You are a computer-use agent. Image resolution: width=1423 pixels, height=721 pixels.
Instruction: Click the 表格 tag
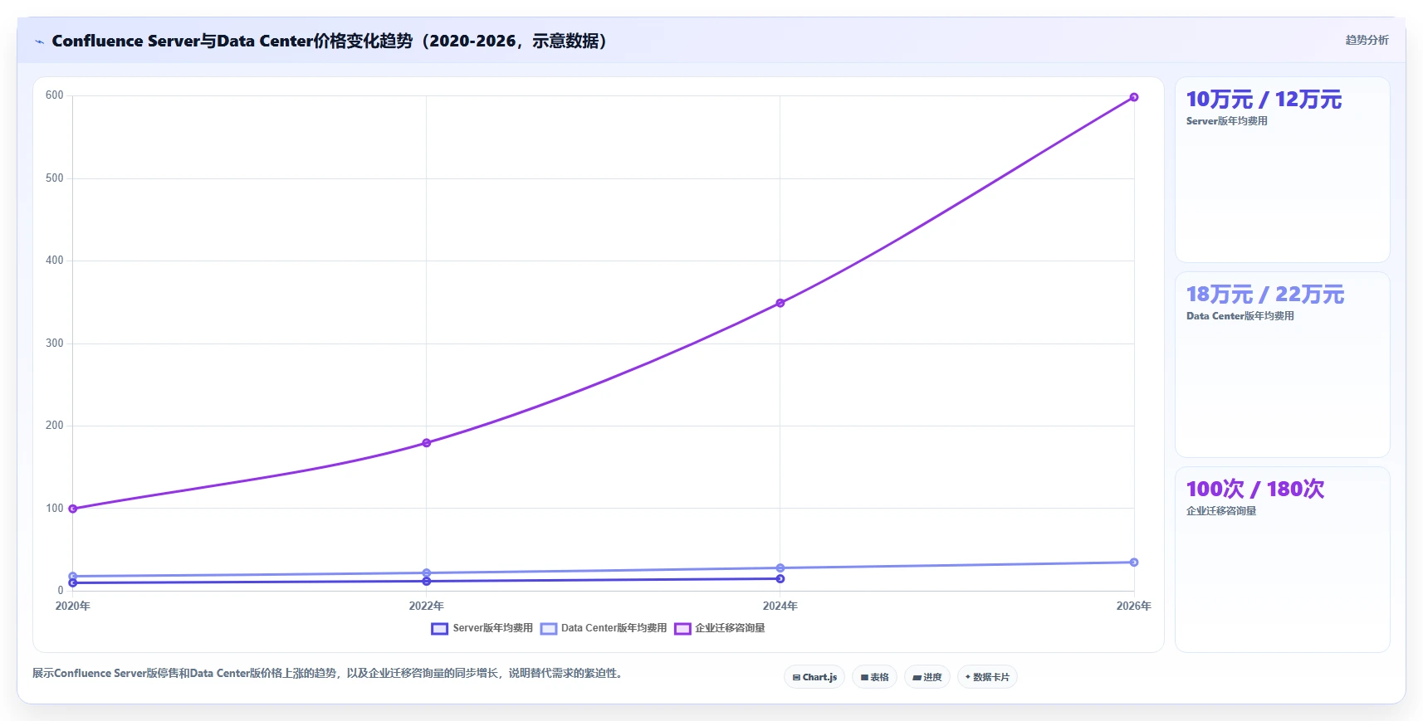pos(874,677)
